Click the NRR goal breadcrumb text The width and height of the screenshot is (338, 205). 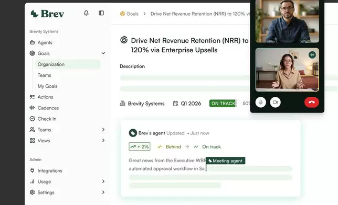pyautogui.click(x=200, y=14)
